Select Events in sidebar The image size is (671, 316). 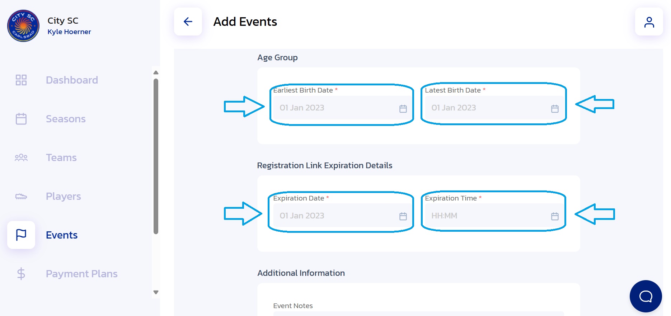point(62,235)
